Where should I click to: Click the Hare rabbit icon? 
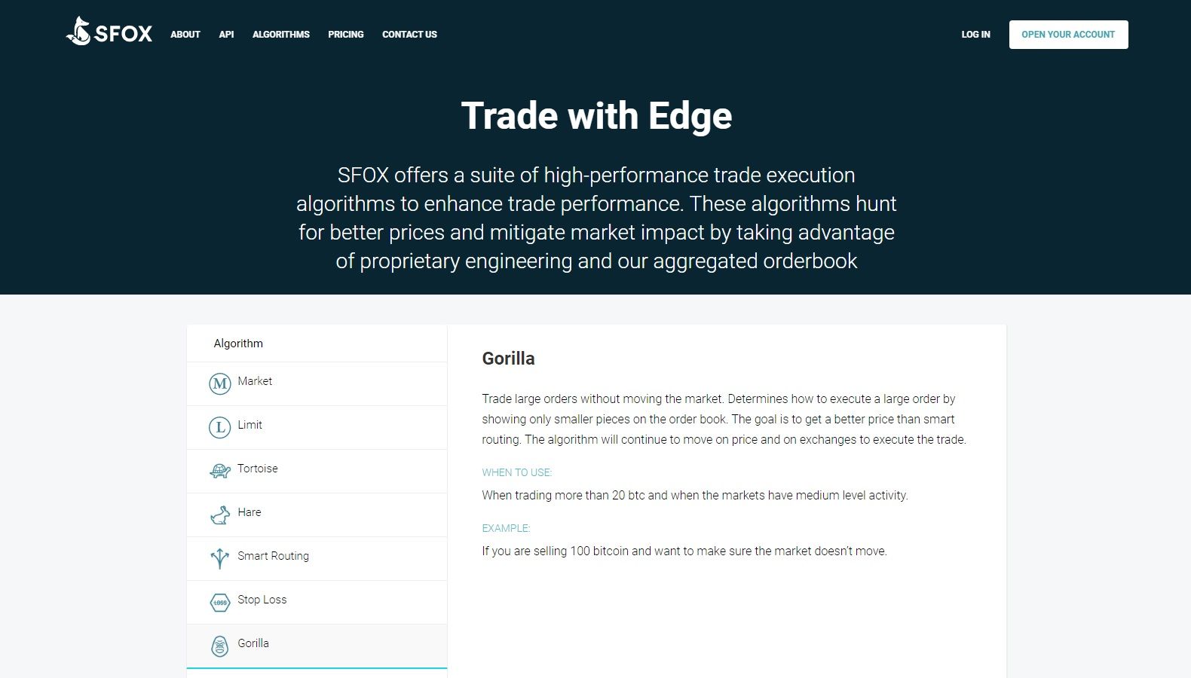pos(219,515)
